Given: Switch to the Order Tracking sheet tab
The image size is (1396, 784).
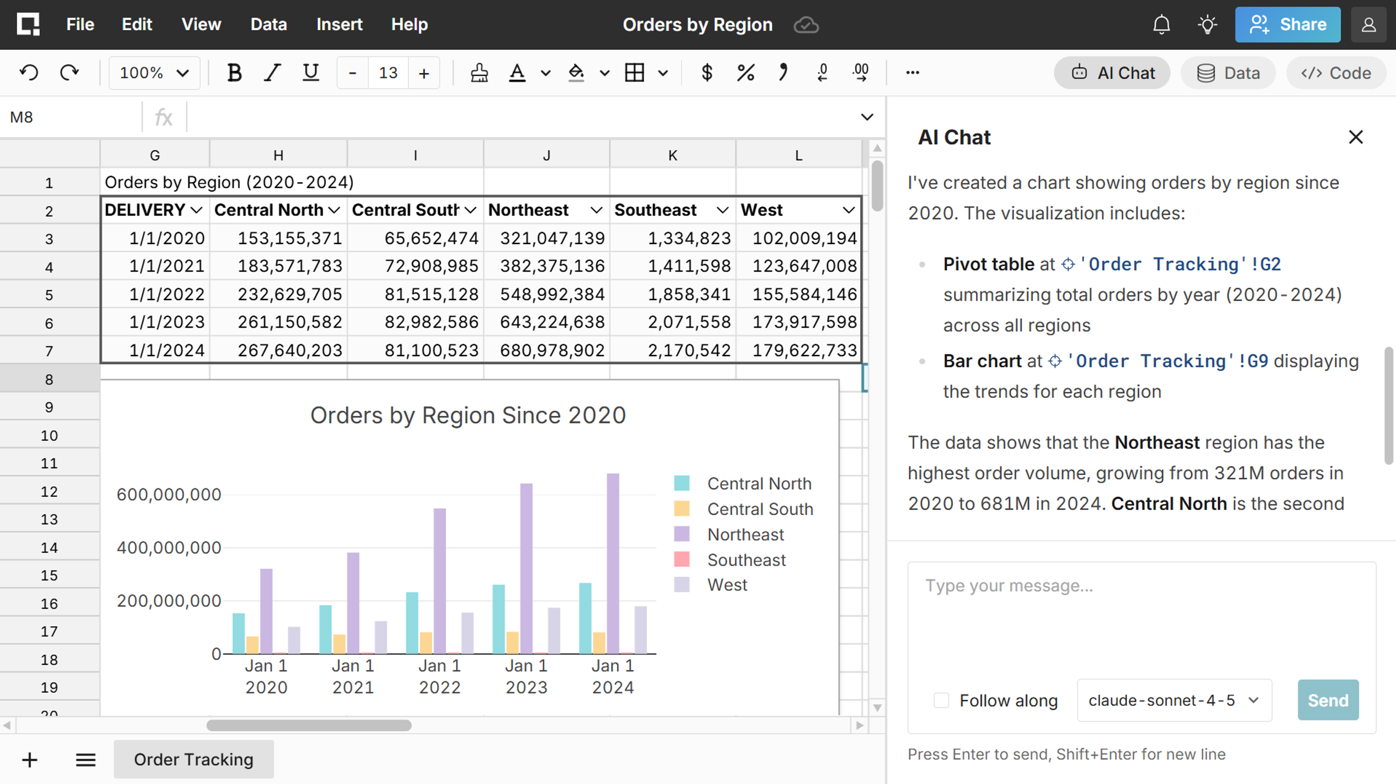Looking at the screenshot, I should pyautogui.click(x=194, y=759).
